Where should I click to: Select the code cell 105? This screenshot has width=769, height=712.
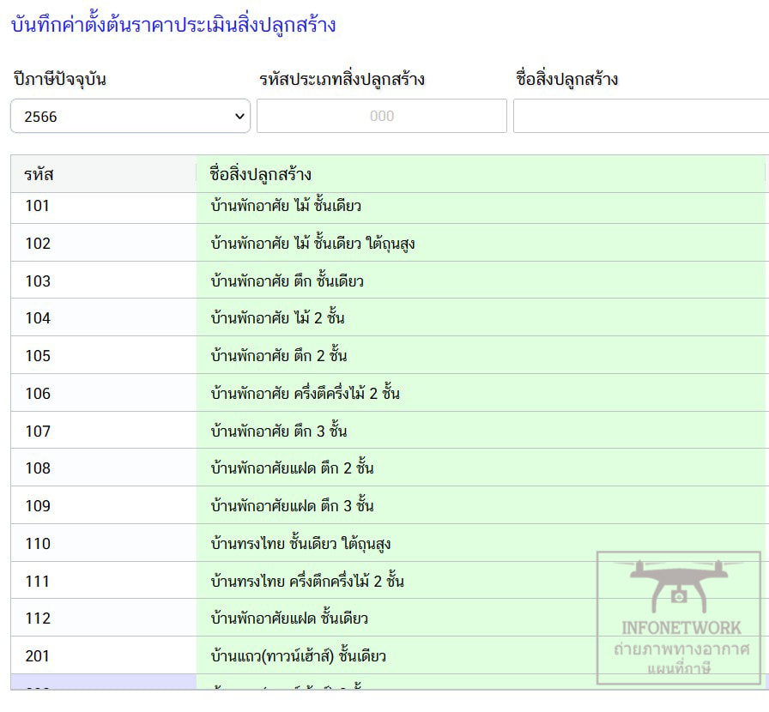coord(104,355)
